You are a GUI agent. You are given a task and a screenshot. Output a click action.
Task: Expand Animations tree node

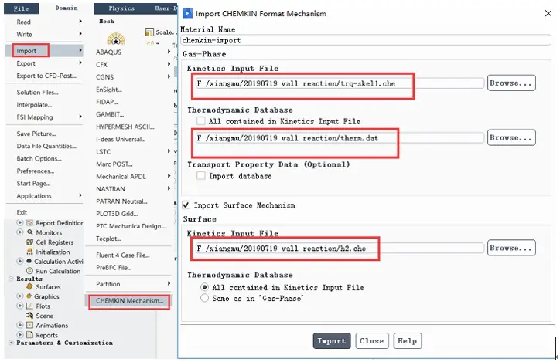20,325
